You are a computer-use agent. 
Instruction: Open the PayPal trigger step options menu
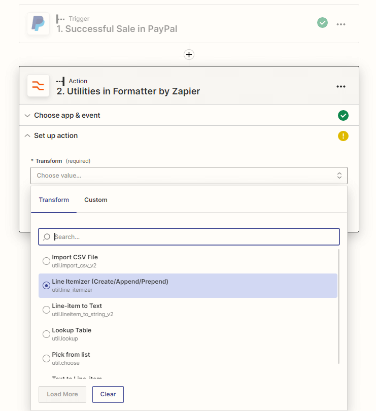(341, 24)
